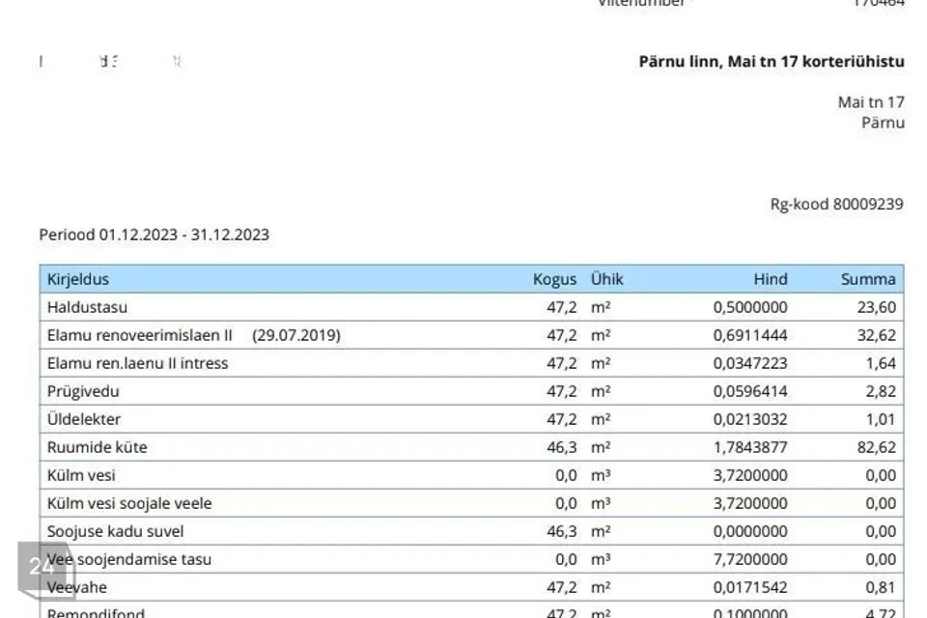Click the Kirjeldus column header
This screenshot has height=618, width=927.
click(78, 279)
